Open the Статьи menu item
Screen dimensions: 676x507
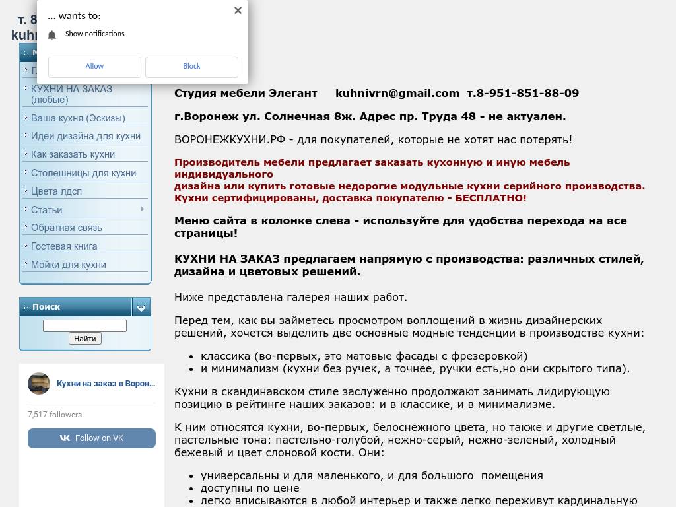point(47,210)
